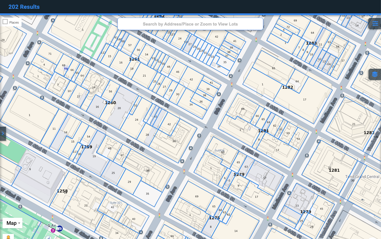Click bus stop icon below lot 40

pyautogui.click(x=141, y=232)
